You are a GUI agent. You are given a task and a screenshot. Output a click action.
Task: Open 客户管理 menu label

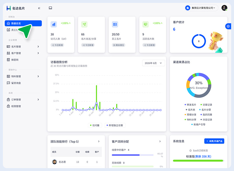coord(16,53)
